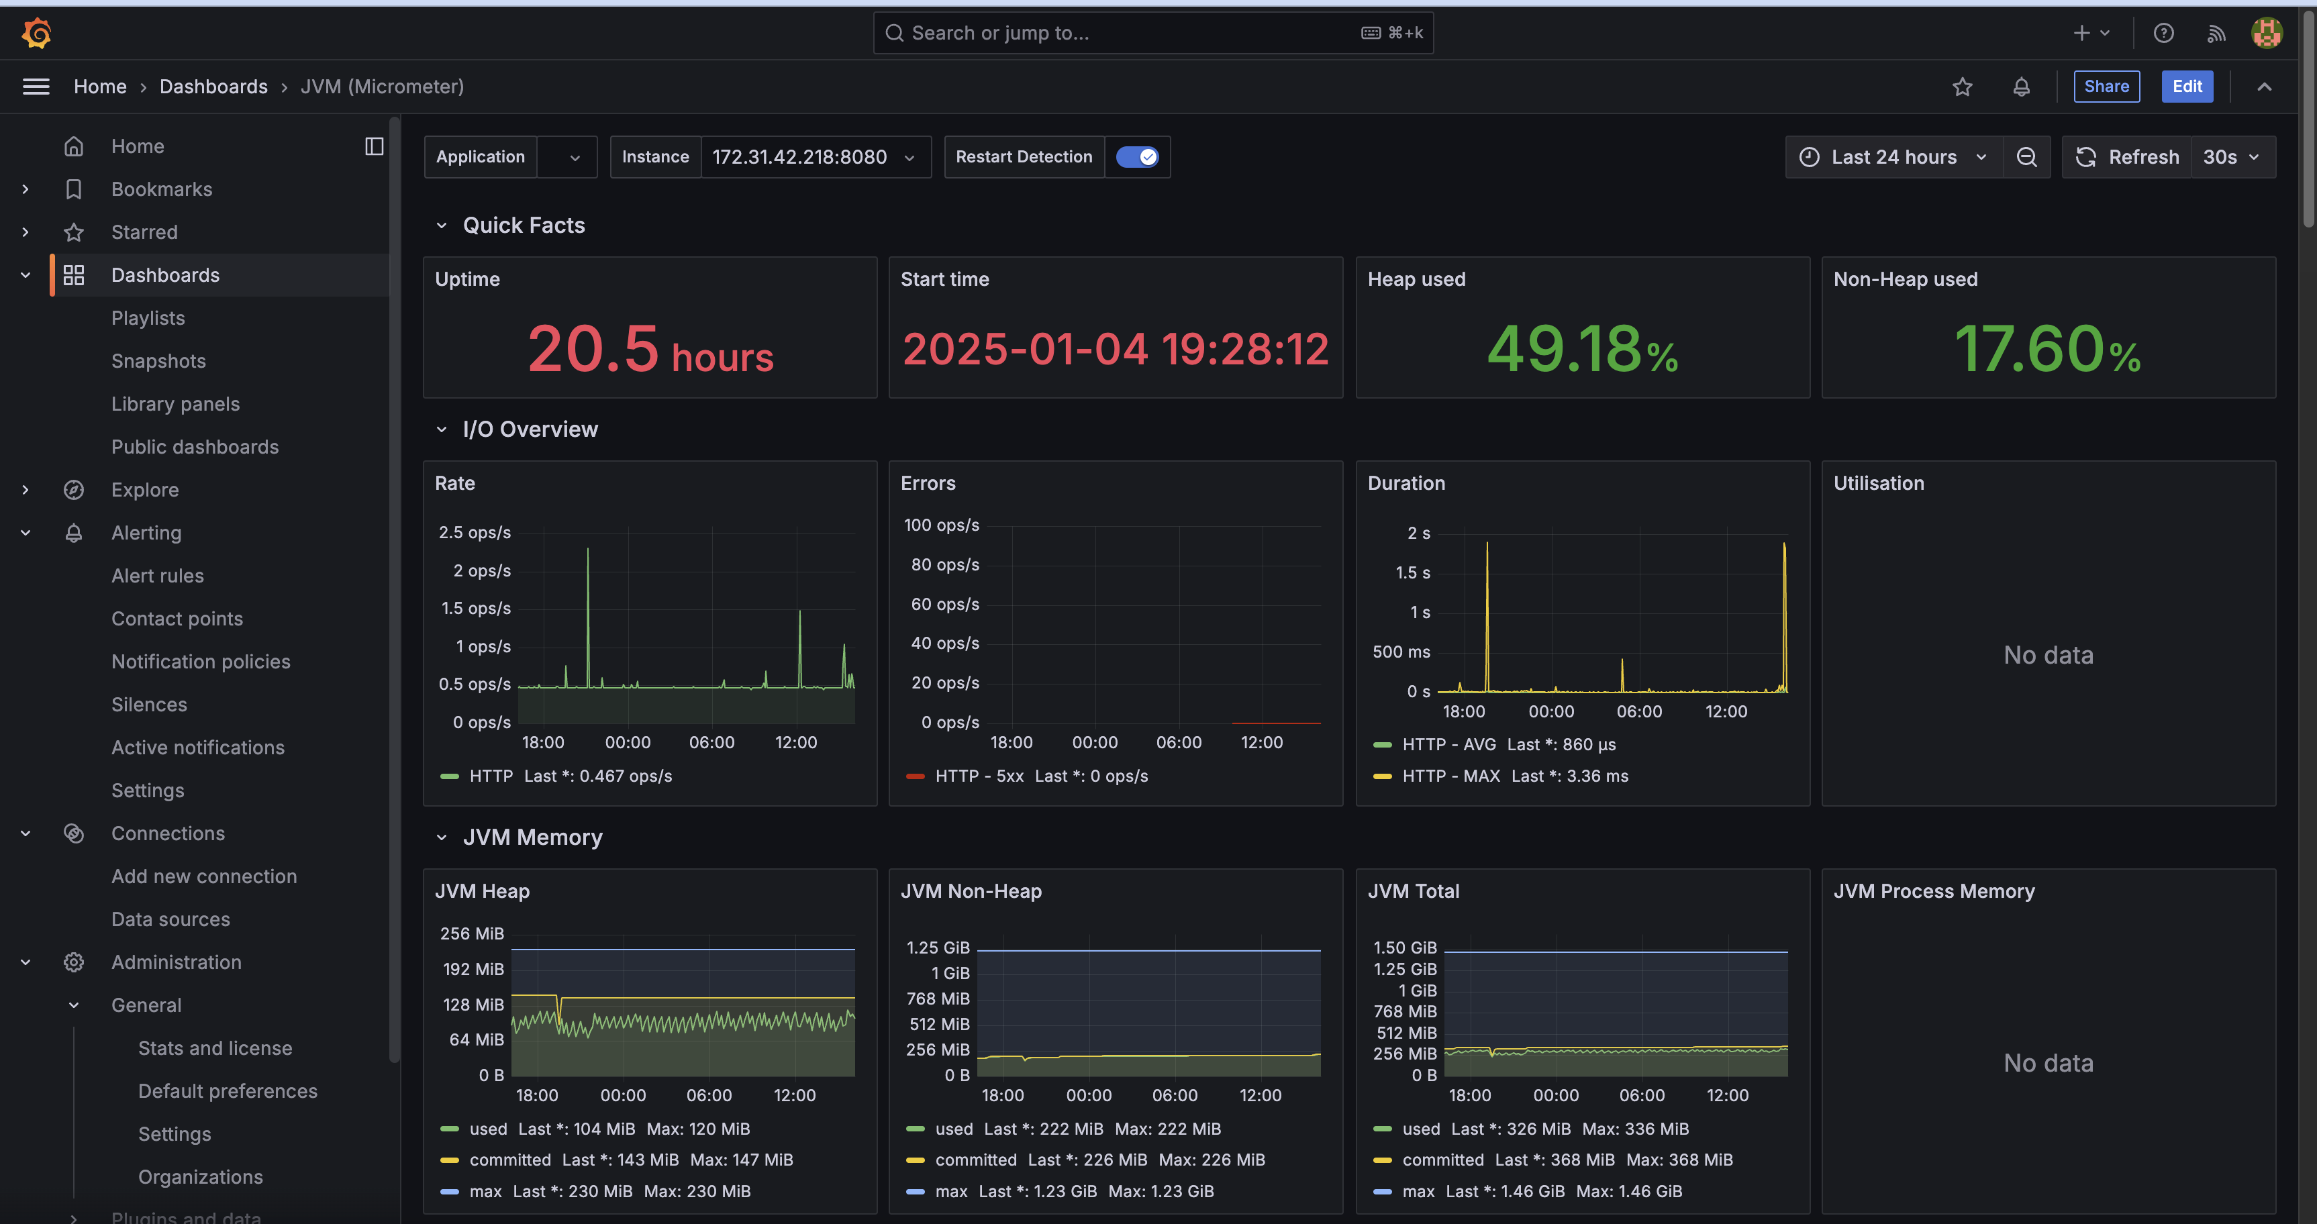The image size is (2317, 1224).
Task: Click the clock icon in time picker
Action: coord(1809,156)
